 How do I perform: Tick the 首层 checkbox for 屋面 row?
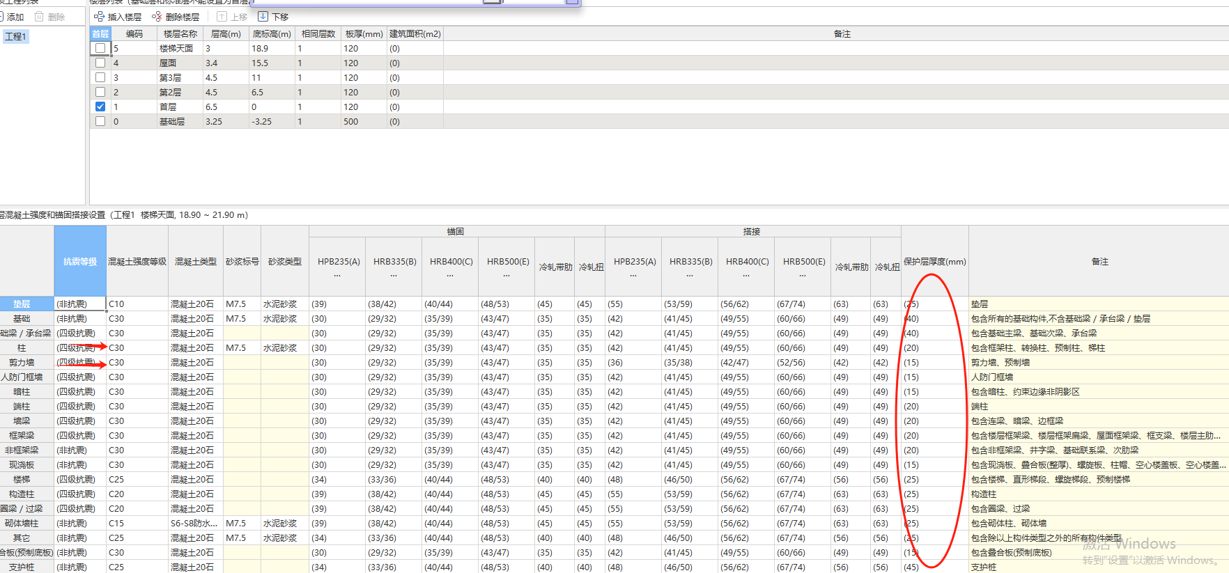[x=100, y=63]
